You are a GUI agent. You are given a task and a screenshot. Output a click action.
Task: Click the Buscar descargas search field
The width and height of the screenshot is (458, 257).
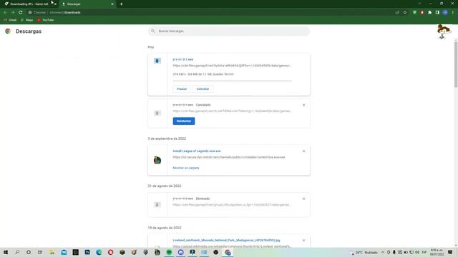tap(229, 31)
